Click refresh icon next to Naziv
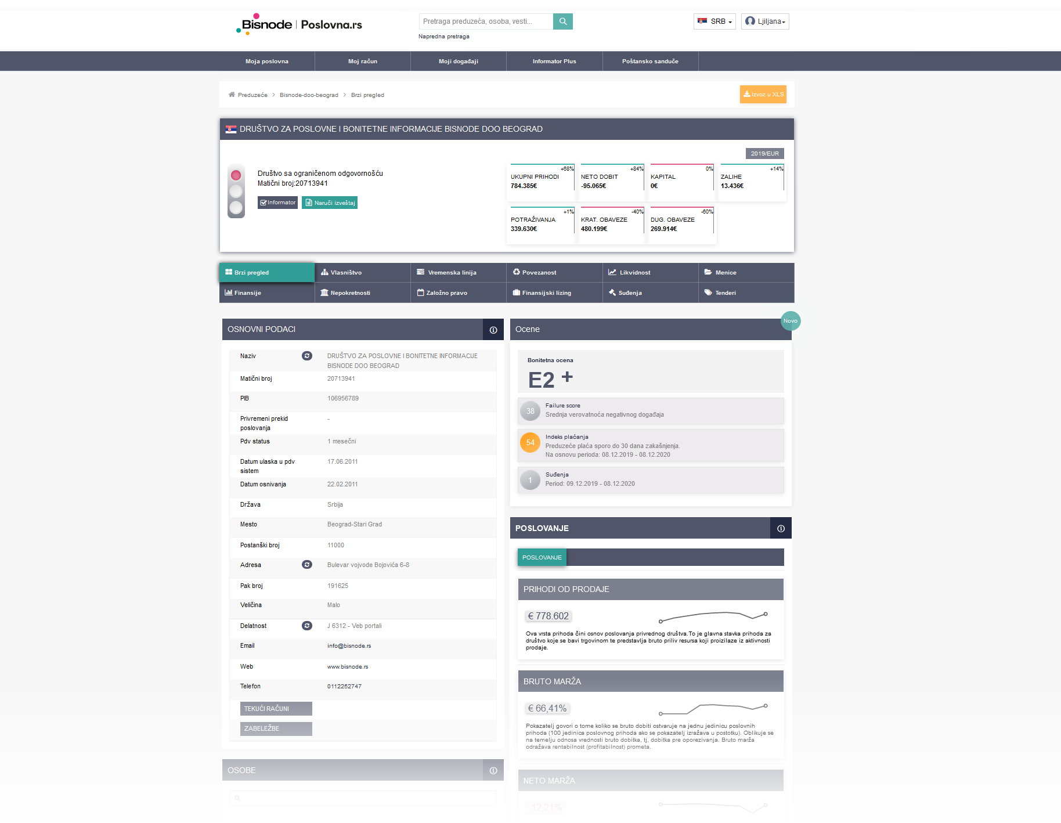The height and width of the screenshot is (823, 1061). click(x=307, y=356)
